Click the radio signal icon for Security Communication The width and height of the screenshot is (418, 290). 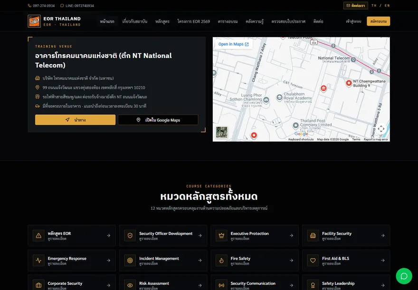[x=221, y=285]
